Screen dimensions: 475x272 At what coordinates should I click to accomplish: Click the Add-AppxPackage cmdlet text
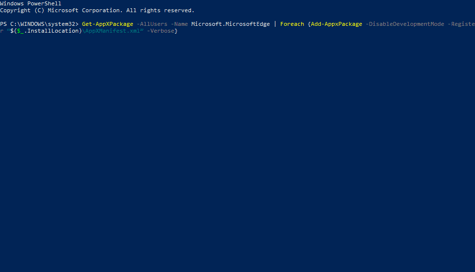336,24
